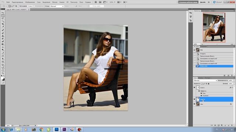Open the tool preset picker arrow

6,6
